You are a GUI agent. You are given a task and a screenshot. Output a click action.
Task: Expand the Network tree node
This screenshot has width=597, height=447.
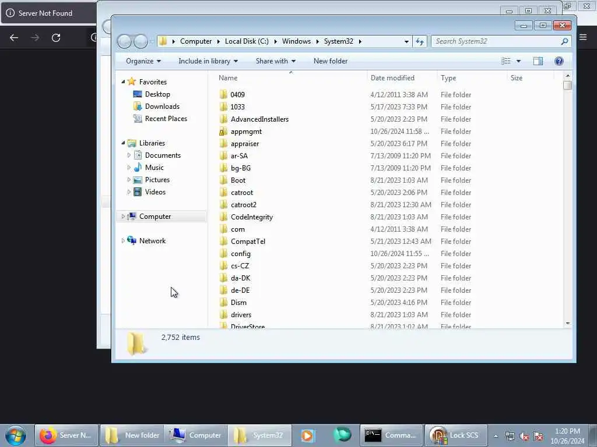point(123,240)
